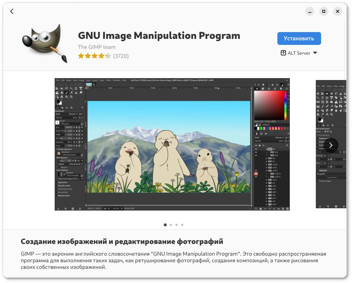Image resolution: width=352 pixels, height=283 pixels.
Task: Click the star rating icons
Action: click(x=94, y=56)
